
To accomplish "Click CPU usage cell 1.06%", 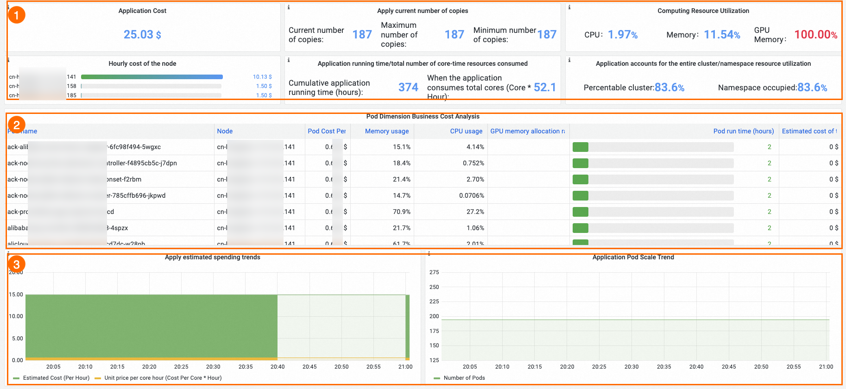I will (x=475, y=228).
